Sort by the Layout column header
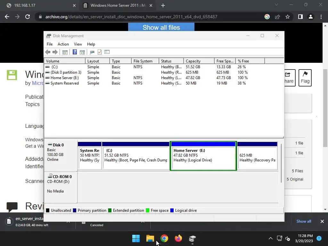 [97, 61]
